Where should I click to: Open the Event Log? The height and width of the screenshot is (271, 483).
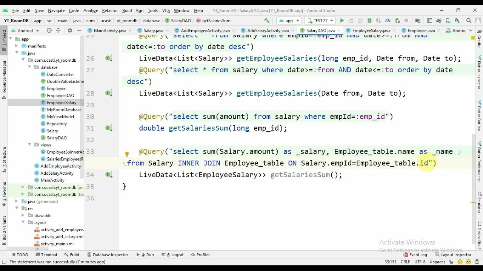pos(415,255)
